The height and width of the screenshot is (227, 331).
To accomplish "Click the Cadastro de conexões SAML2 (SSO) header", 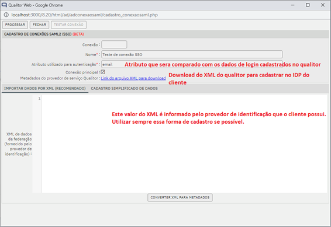I will 44,34.
